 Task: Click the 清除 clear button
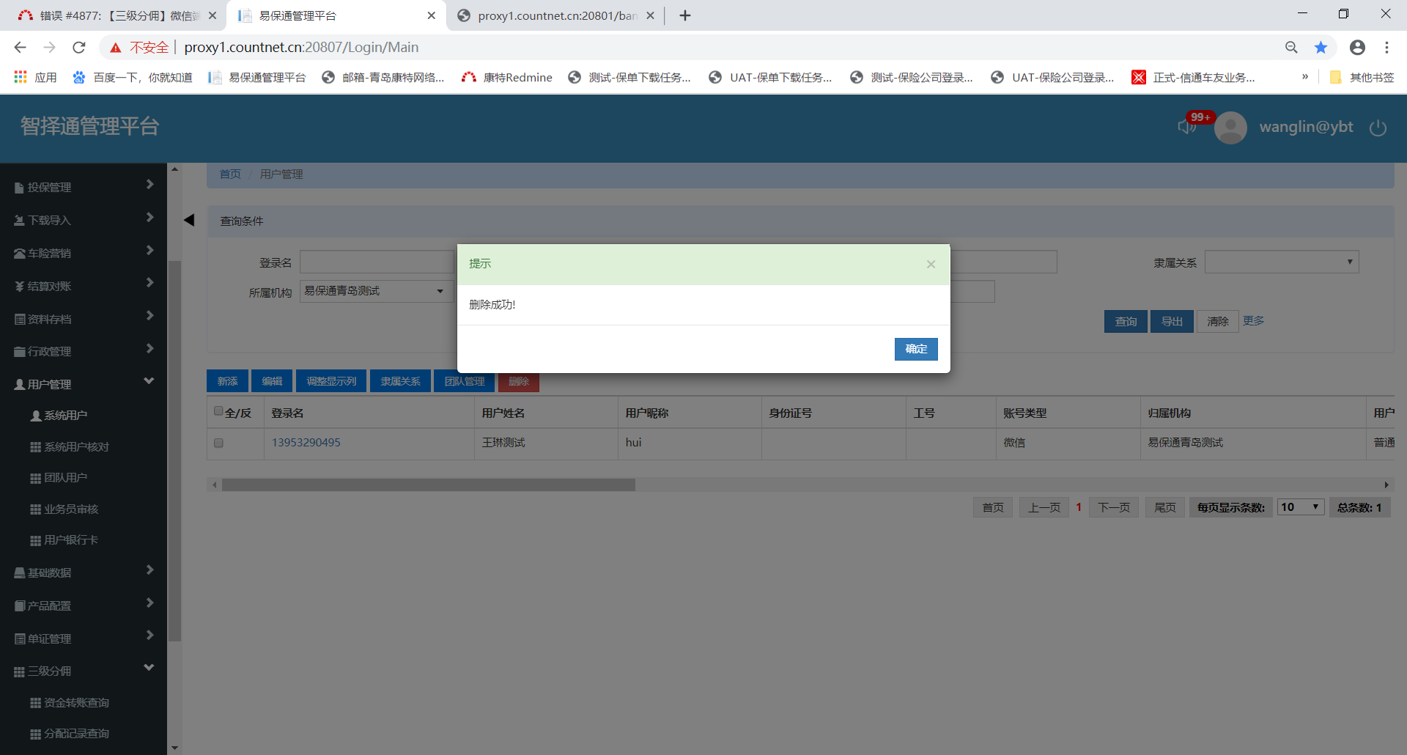tap(1218, 321)
